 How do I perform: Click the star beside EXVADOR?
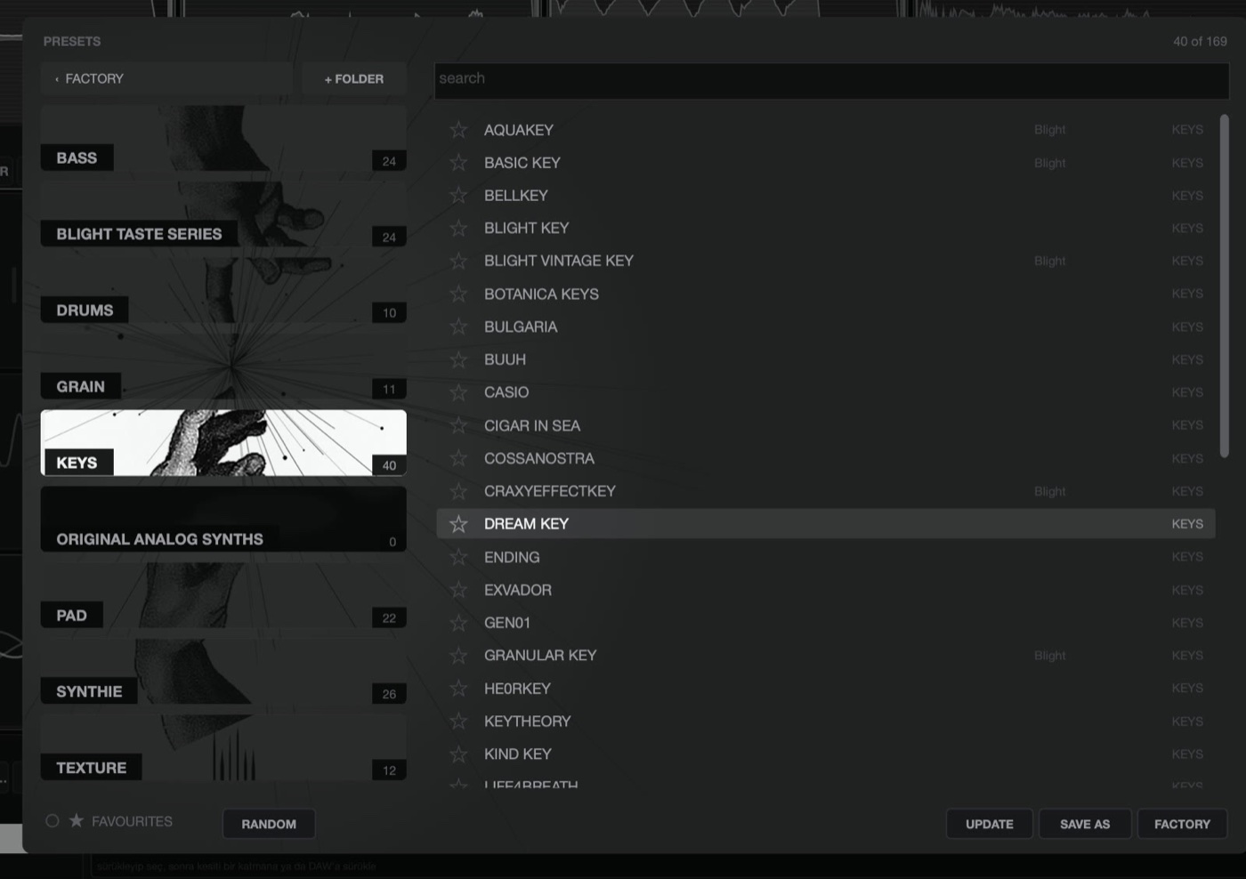(x=458, y=590)
